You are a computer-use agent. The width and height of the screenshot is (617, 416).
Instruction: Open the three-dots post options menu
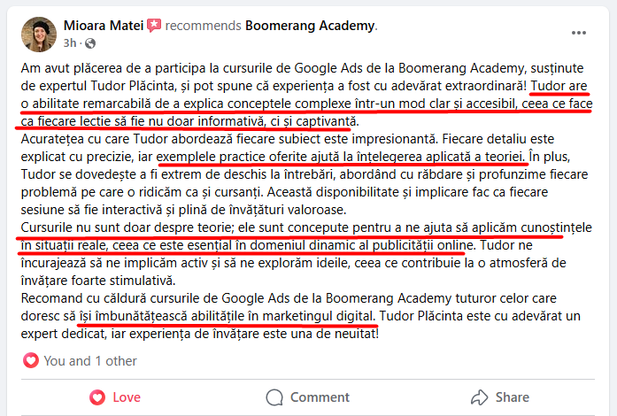578,33
